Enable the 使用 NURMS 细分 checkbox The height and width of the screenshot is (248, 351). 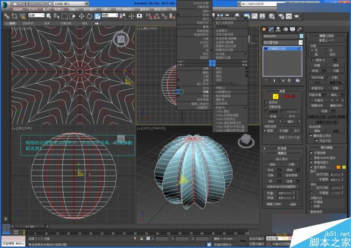click(x=312, y=157)
